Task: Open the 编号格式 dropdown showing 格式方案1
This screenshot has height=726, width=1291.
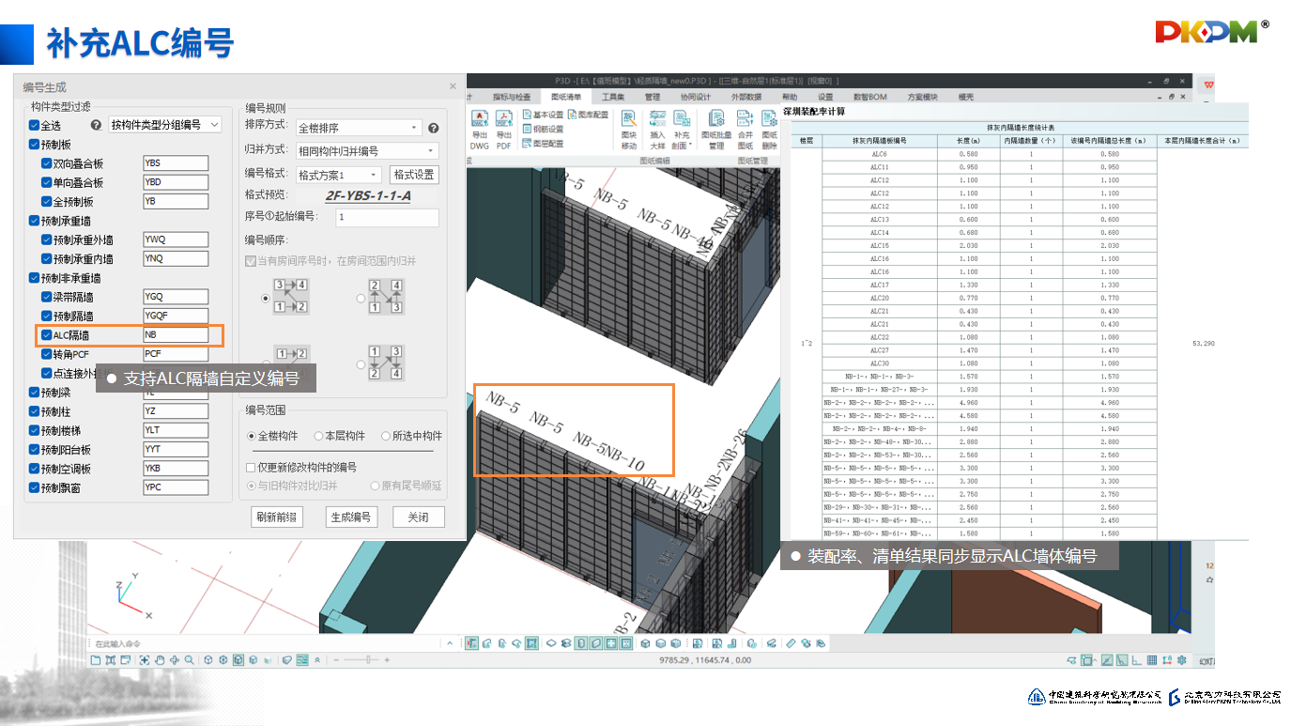Action: click(338, 175)
